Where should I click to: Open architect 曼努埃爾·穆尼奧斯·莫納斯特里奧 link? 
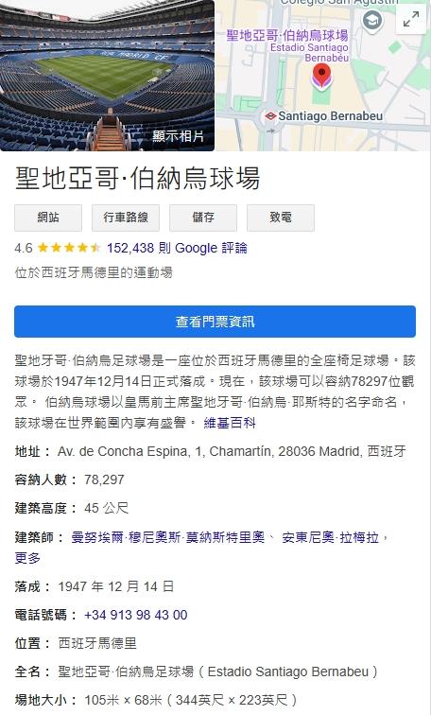click(167, 537)
